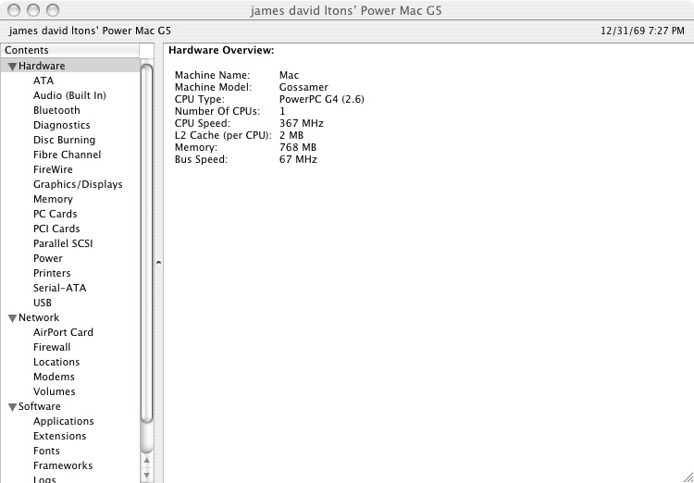Select Serial-ATA entry
This screenshot has width=694, height=483.
pyautogui.click(x=60, y=288)
